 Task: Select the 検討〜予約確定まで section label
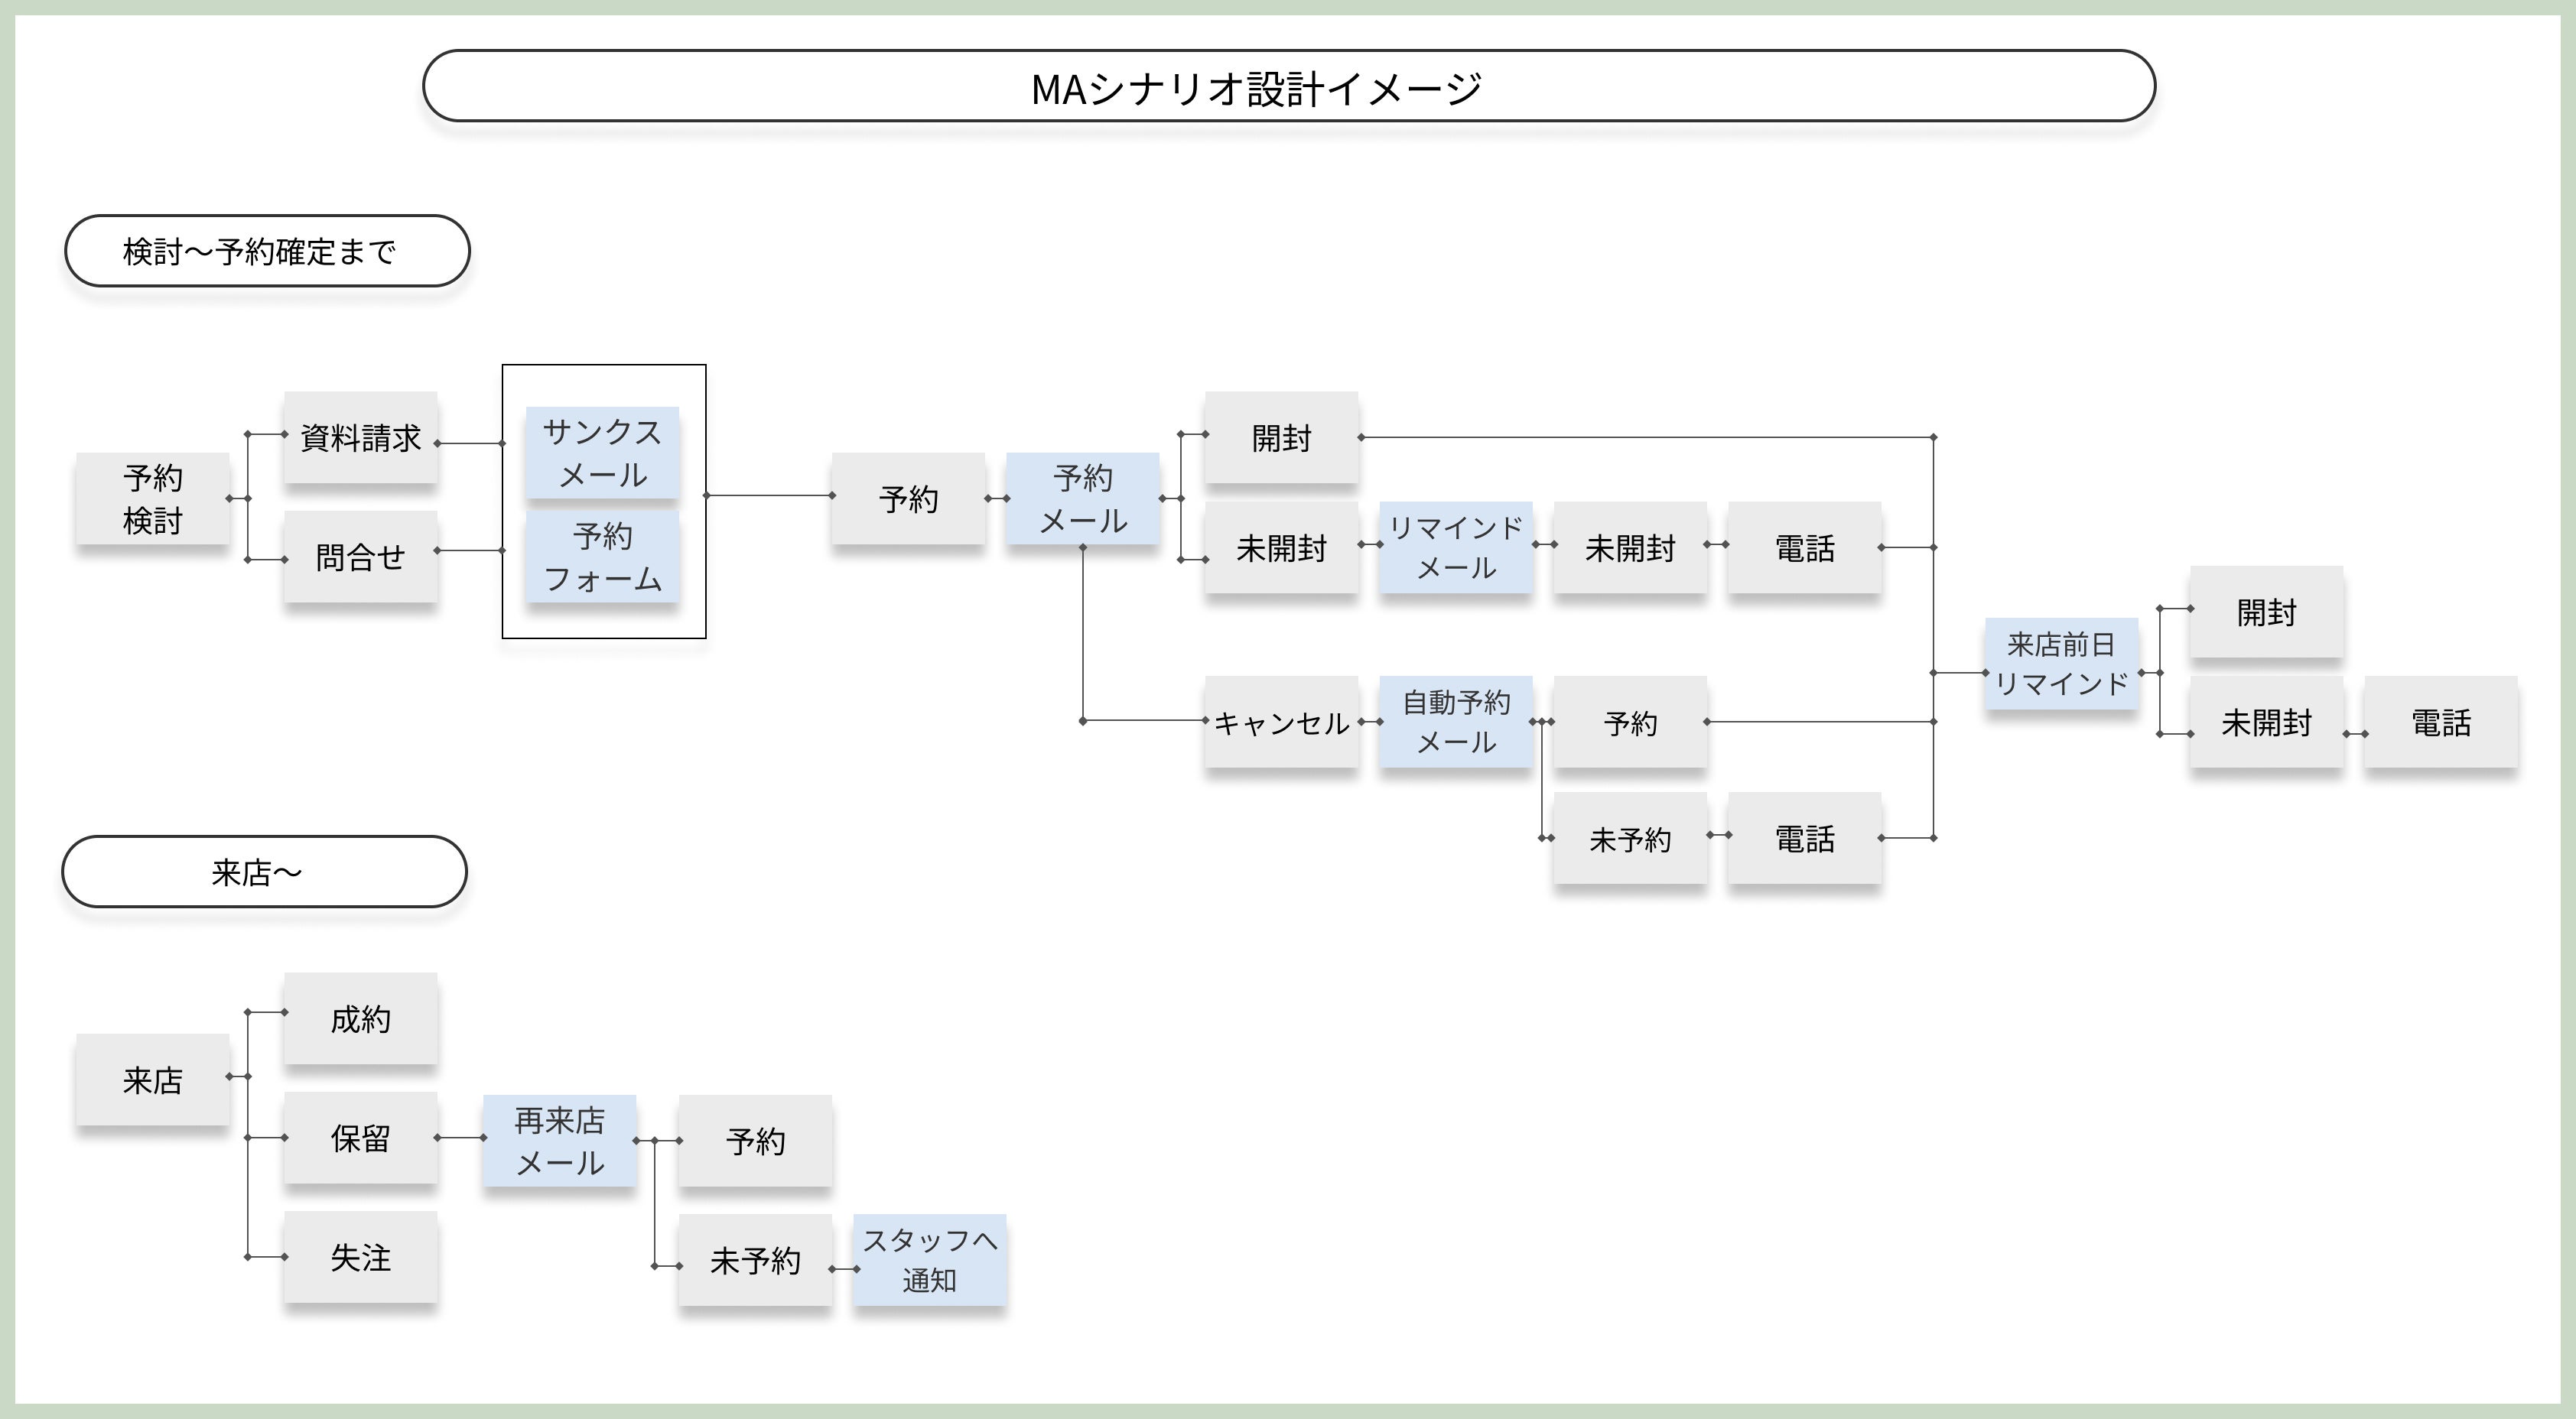(267, 251)
